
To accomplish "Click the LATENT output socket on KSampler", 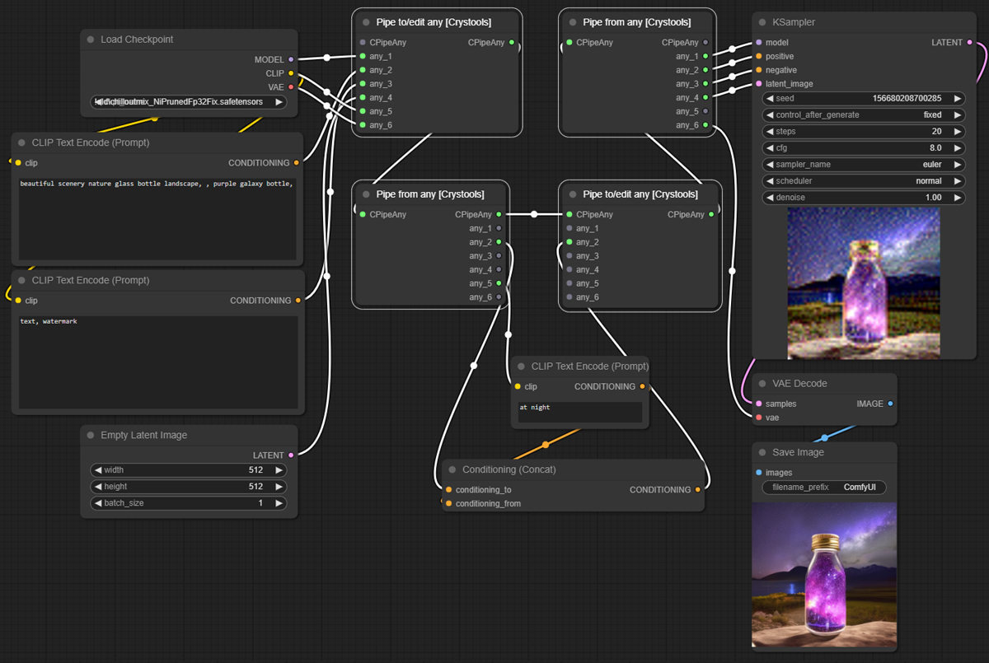I will (x=969, y=43).
